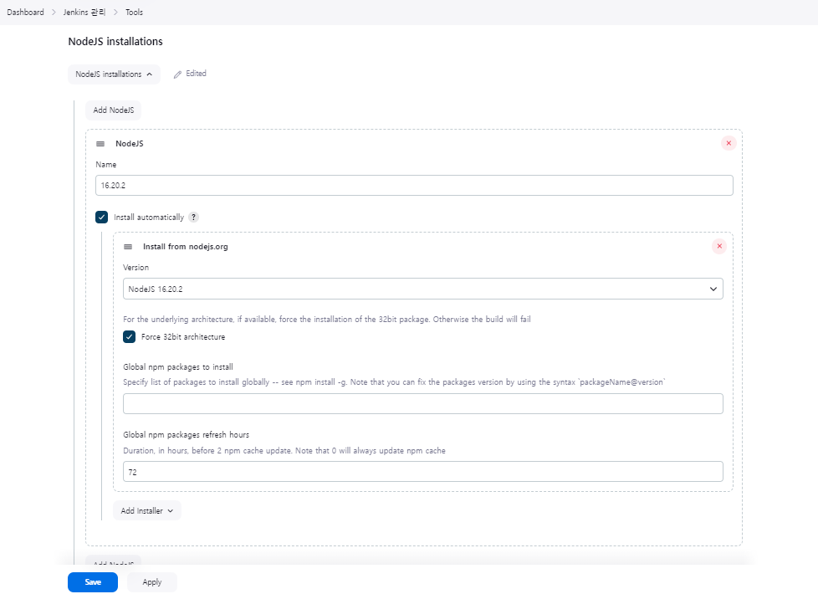Screen dimensions: 818x594
Task: Grab the NodeJS section drag handle icon
Action: point(100,144)
